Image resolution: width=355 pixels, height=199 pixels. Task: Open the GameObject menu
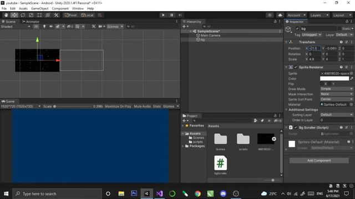[x=39, y=9]
